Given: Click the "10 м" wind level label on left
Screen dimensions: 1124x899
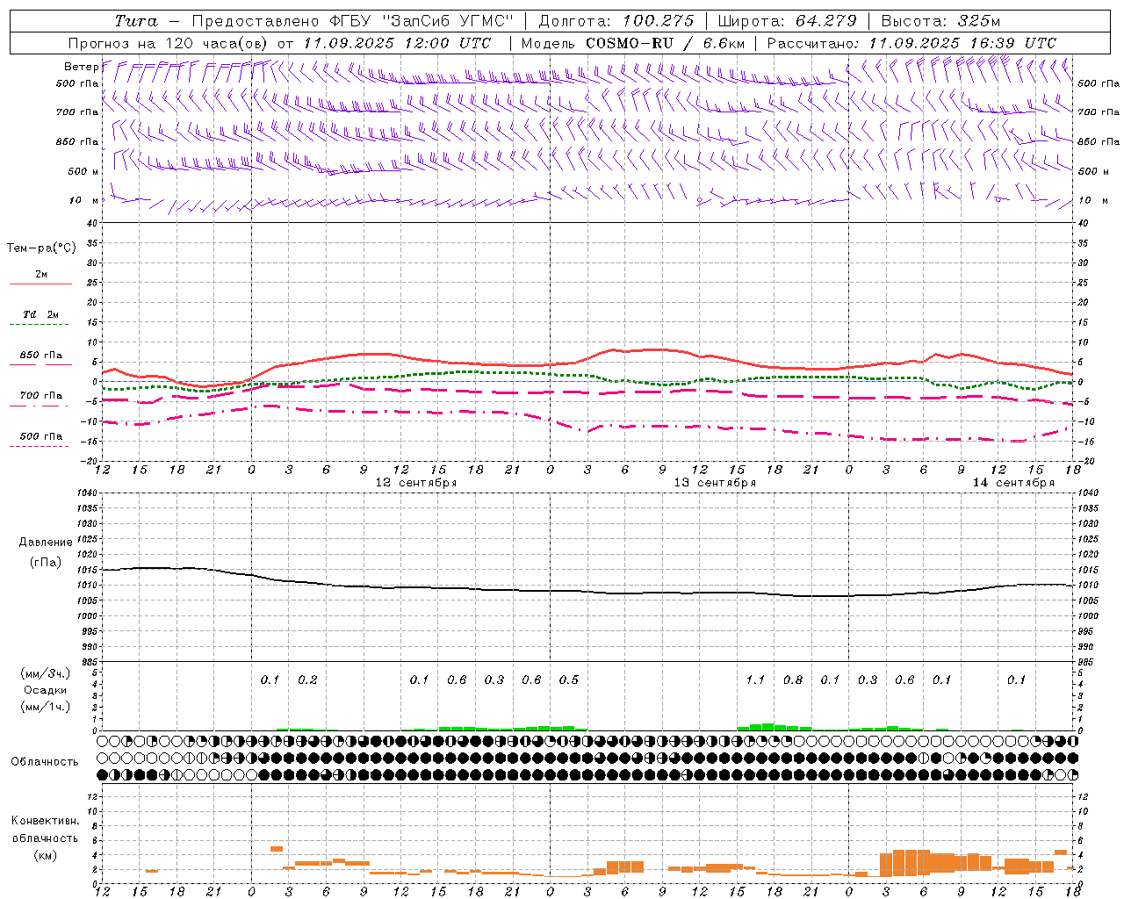Looking at the screenshot, I should [x=85, y=200].
